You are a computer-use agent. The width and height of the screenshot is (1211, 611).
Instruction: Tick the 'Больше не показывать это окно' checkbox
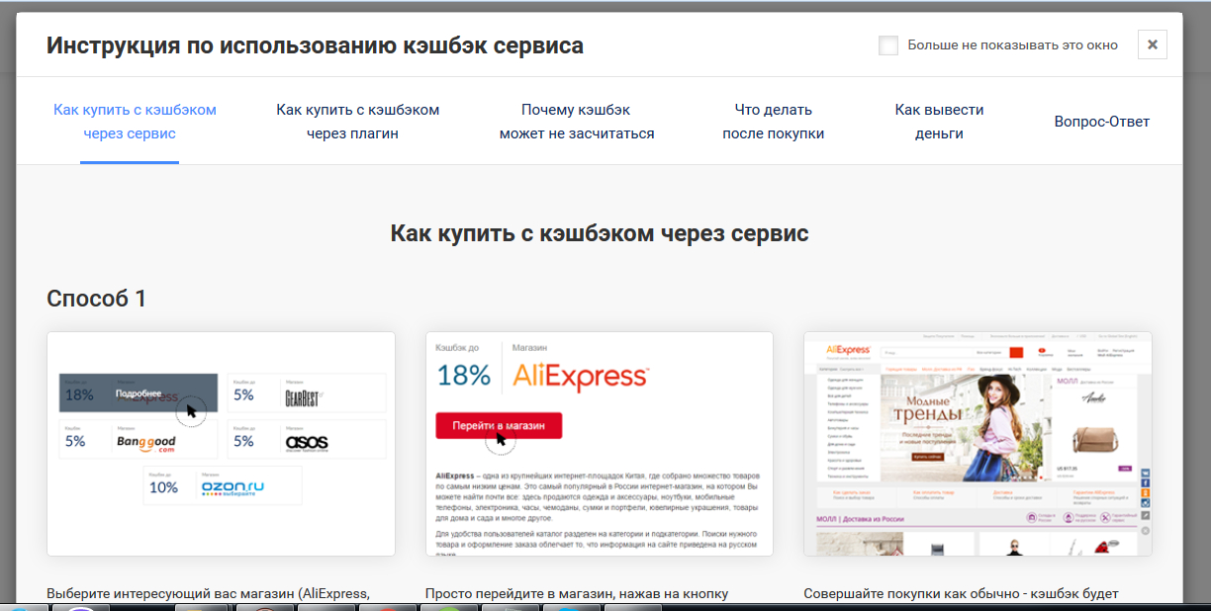(x=888, y=45)
